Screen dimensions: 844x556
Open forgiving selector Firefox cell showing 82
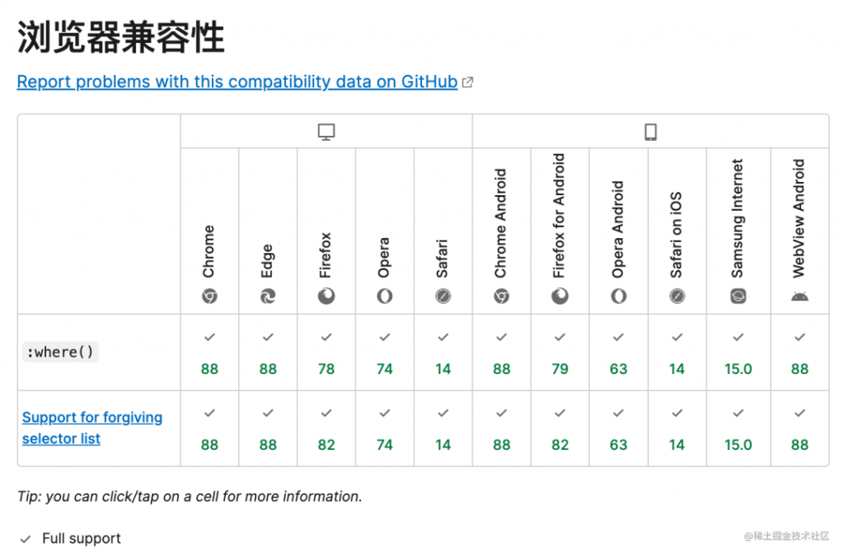point(326,428)
